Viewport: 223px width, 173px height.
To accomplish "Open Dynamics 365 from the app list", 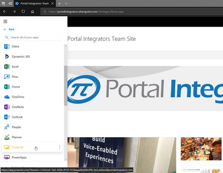I will pos(32,56).
